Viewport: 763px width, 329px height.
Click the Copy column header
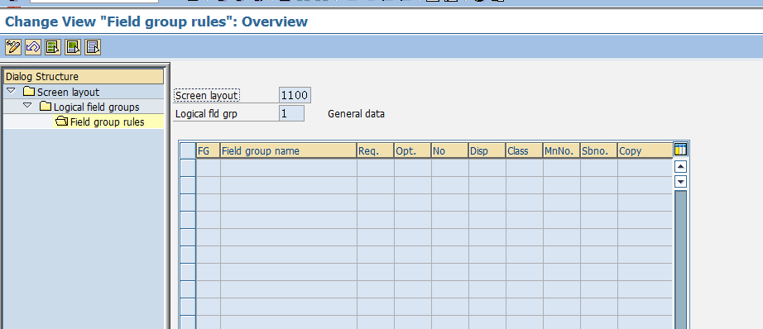(x=645, y=150)
